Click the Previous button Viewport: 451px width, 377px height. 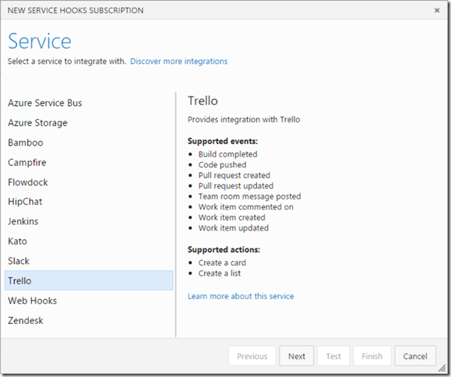pyautogui.click(x=252, y=356)
